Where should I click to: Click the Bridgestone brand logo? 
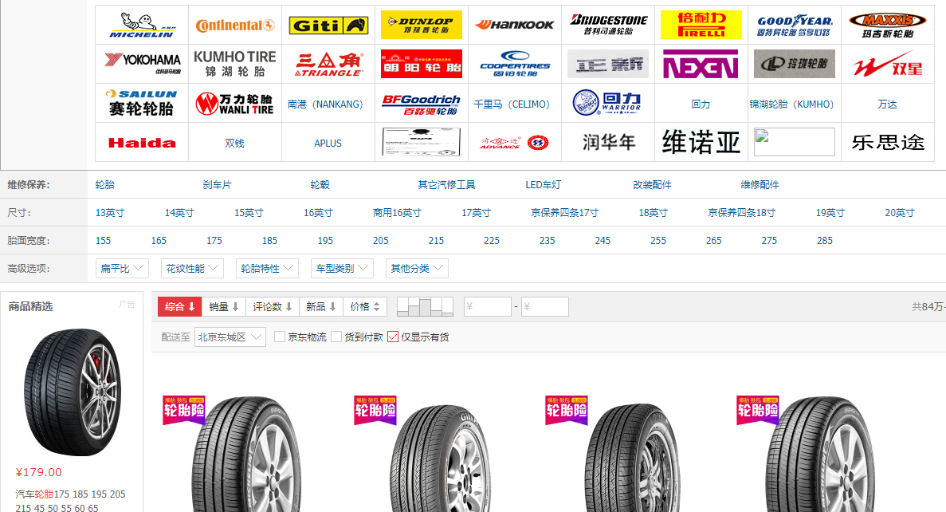click(x=608, y=25)
